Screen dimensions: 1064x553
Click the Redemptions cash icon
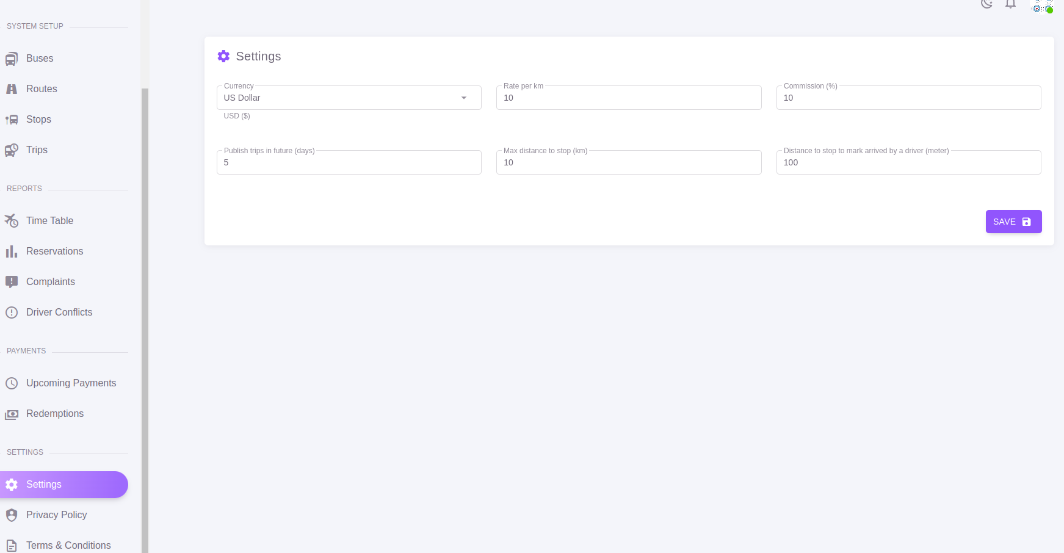pyautogui.click(x=12, y=414)
